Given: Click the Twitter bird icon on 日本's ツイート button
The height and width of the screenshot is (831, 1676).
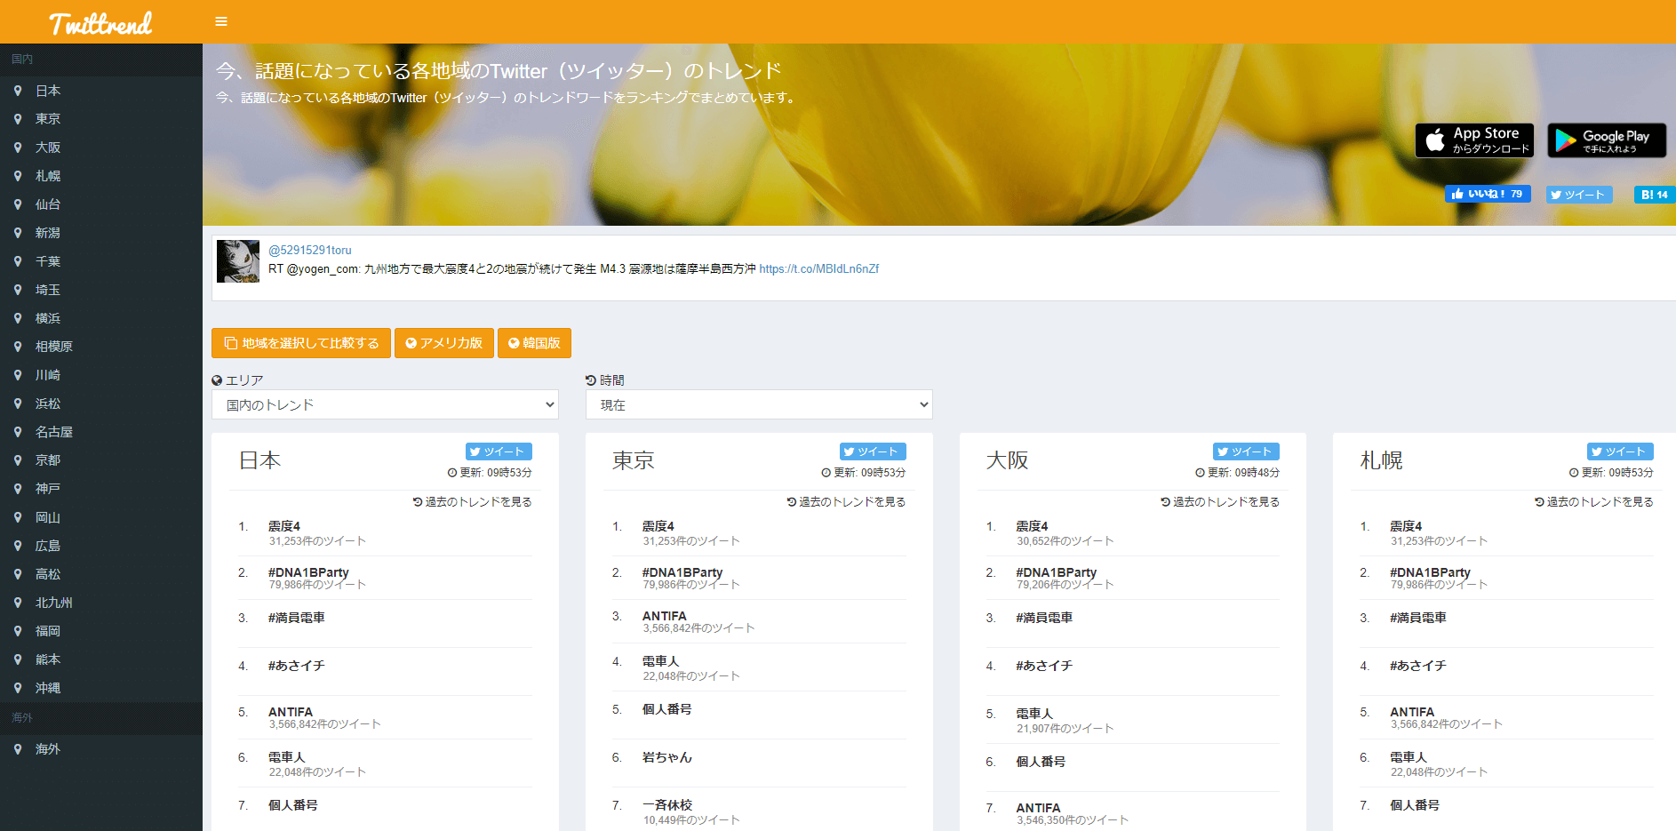Looking at the screenshot, I should tap(476, 451).
